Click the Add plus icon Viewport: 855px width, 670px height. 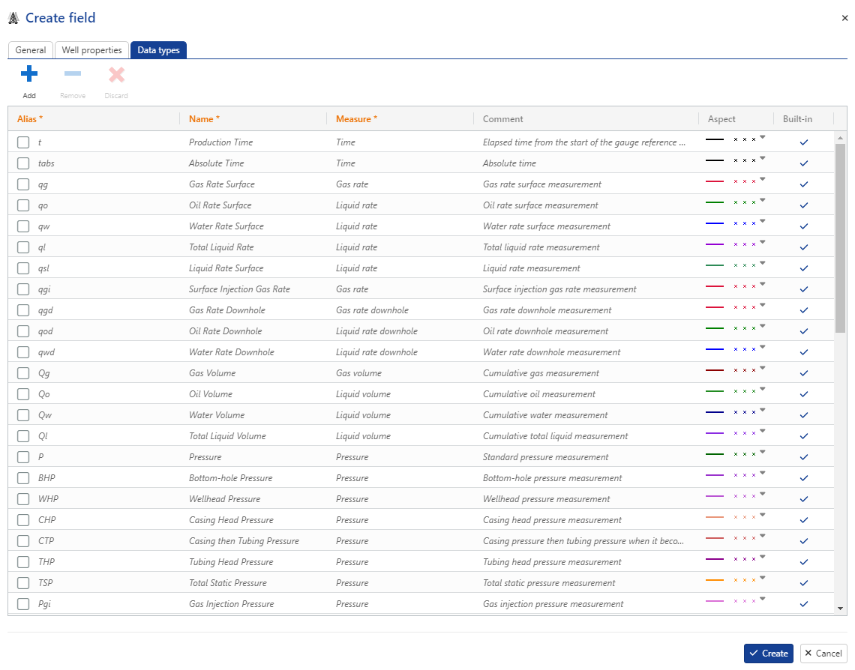click(29, 73)
